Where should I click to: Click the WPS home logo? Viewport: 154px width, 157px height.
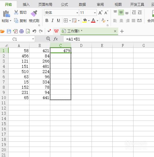point(56,31)
